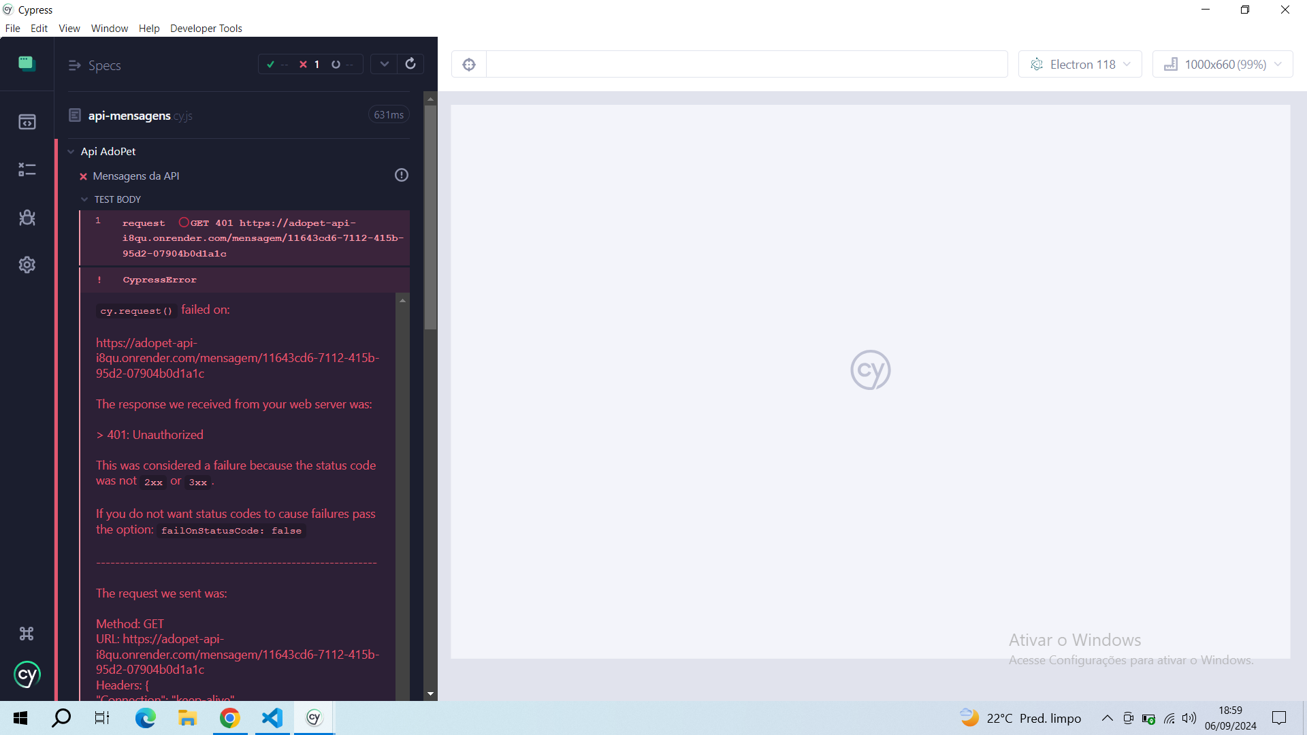Select the Mensagens da API failed test
Viewport: 1307px width, 735px height.
click(136, 176)
